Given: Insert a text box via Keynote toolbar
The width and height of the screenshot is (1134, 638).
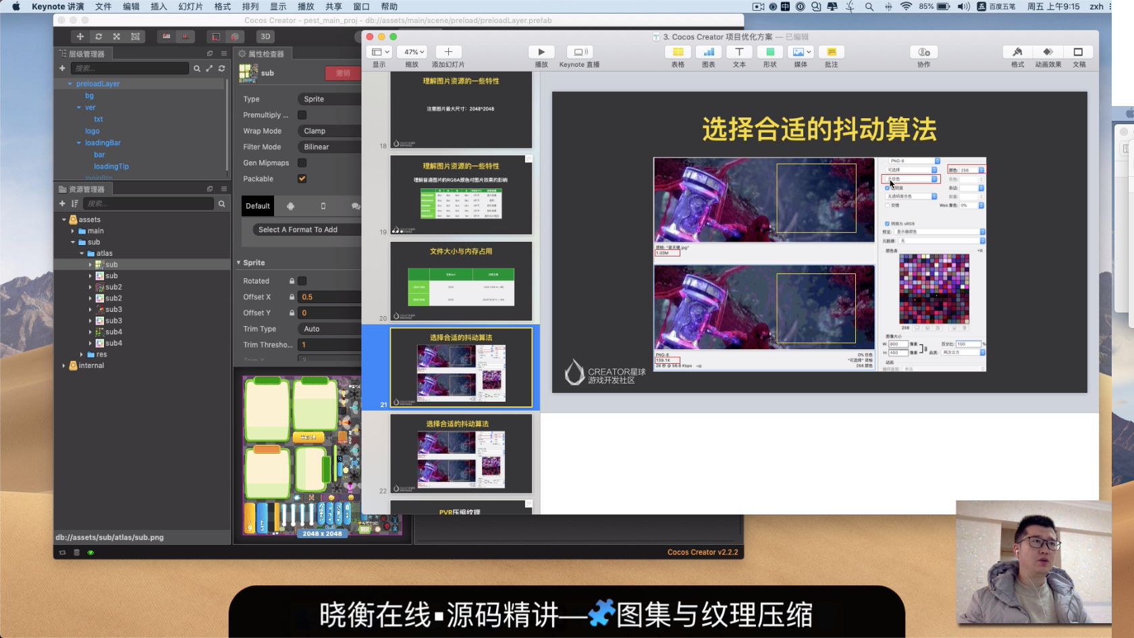Looking at the screenshot, I should [x=739, y=52].
